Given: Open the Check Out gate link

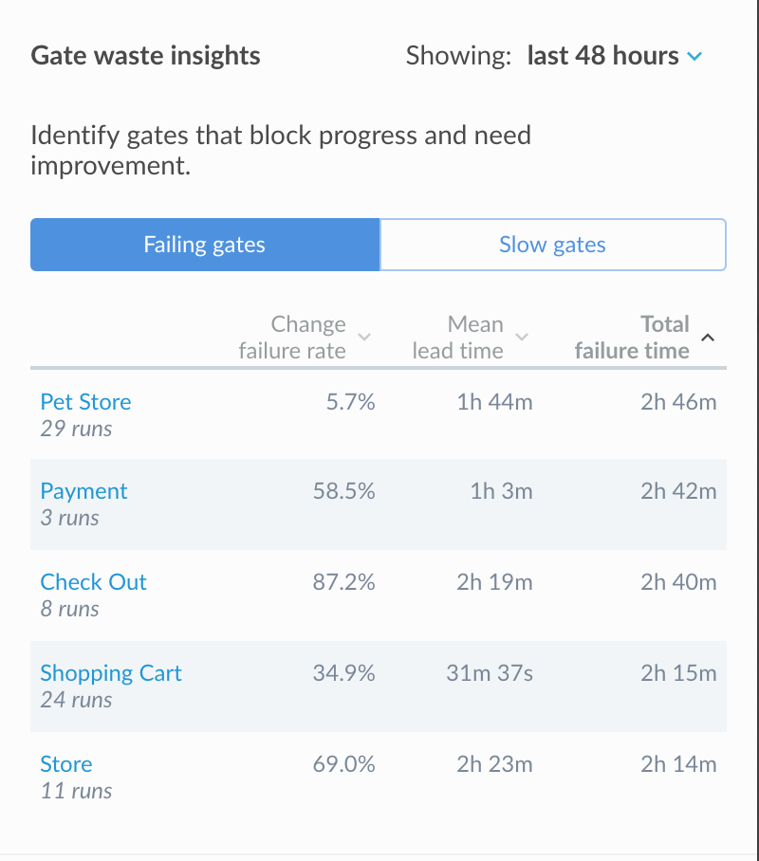Looking at the screenshot, I should 93,582.
